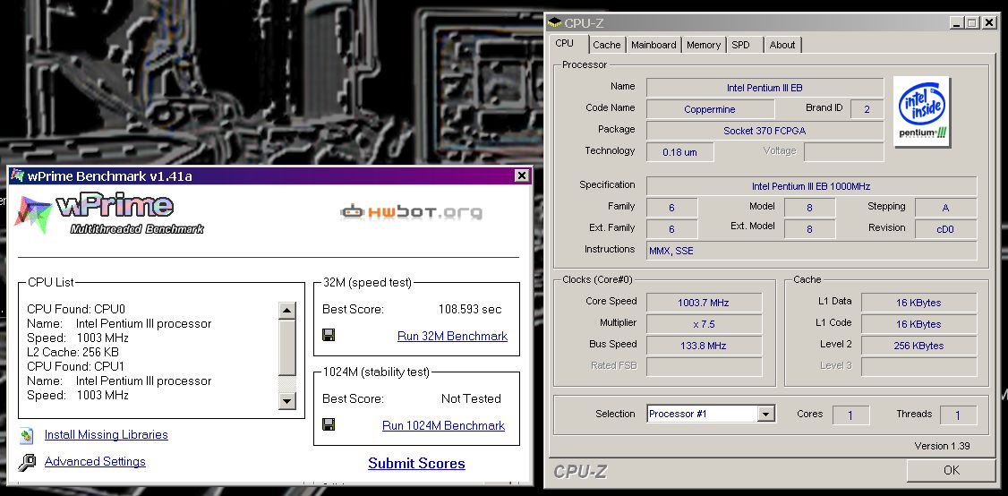Close the wPrime Benchmark window
The width and height of the screenshot is (1008, 496).
coord(522,175)
